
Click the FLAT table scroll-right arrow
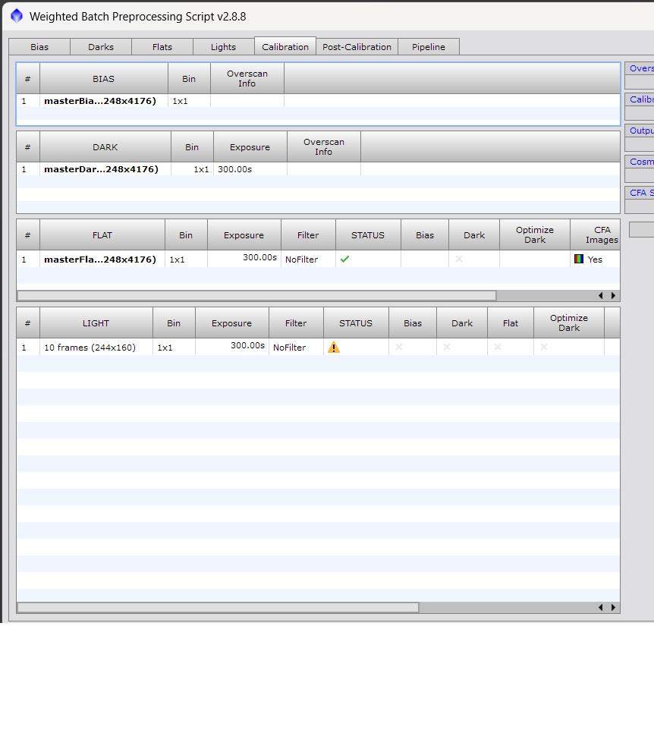pyautogui.click(x=614, y=295)
